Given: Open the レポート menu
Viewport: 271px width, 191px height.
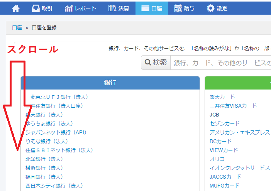Looking at the screenshot, I should (x=81, y=8).
